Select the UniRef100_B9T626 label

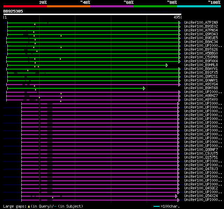(201, 50)
